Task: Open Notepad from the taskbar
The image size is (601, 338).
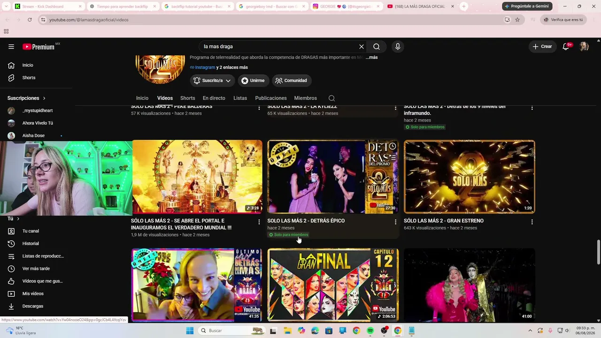Action: pyautogui.click(x=412, y=330)
